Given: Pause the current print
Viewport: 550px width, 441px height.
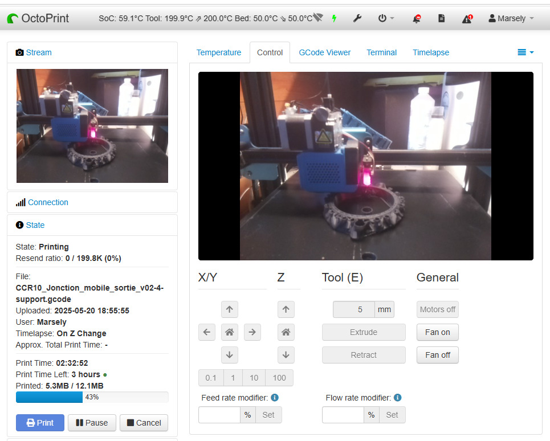Looking at the screenshot, I should tap(92, 423).
